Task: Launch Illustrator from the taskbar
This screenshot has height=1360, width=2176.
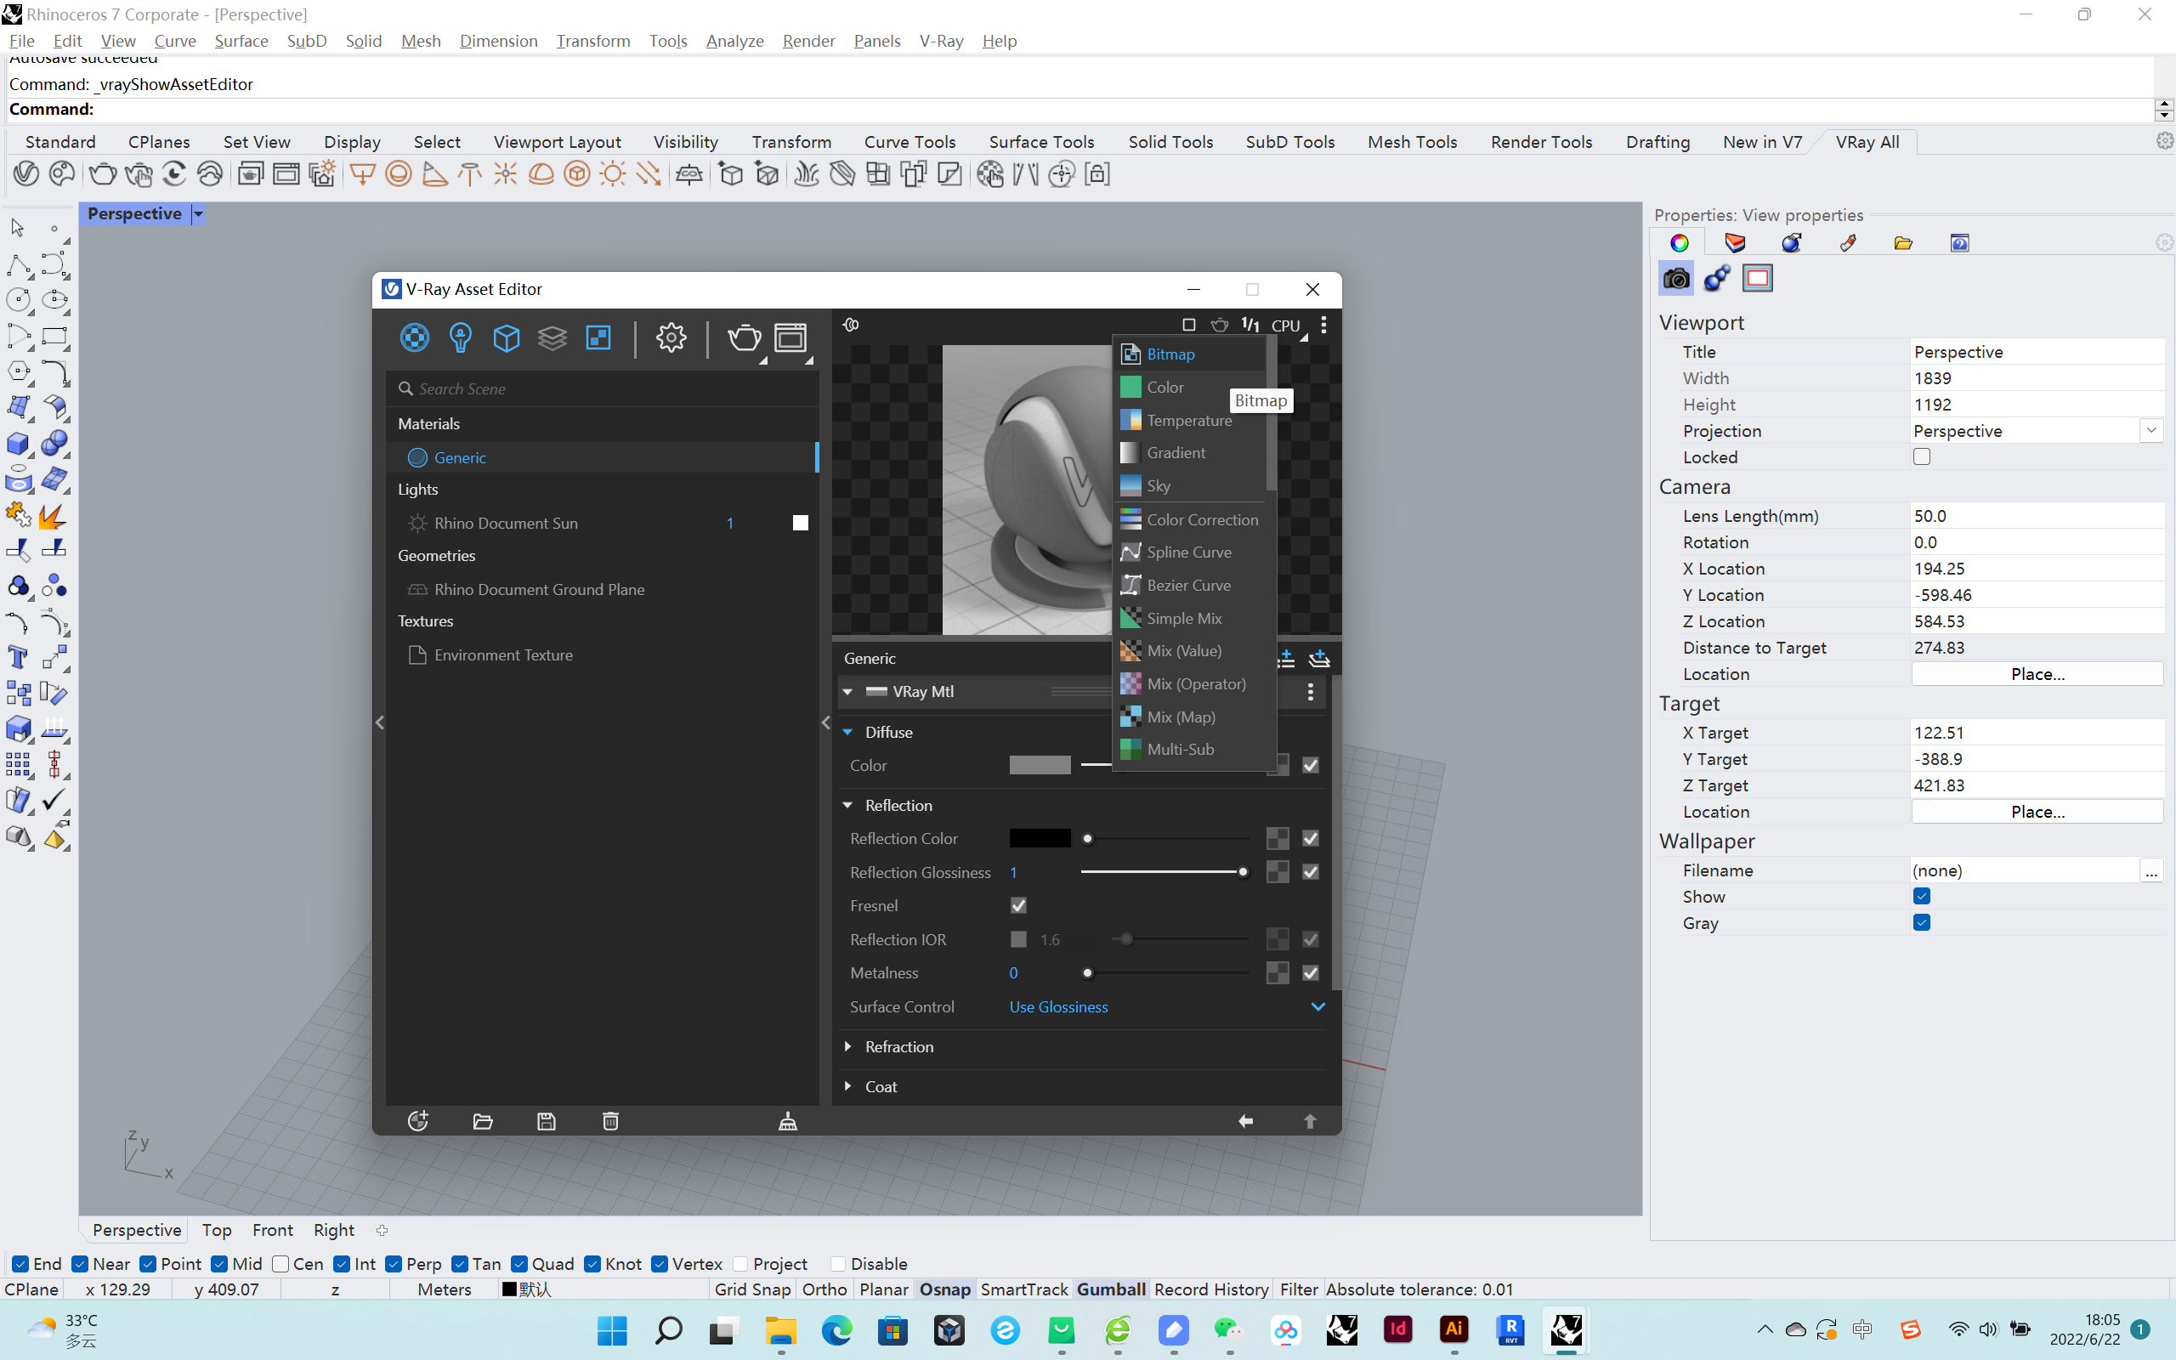Action: (x=1454, y=1329)
